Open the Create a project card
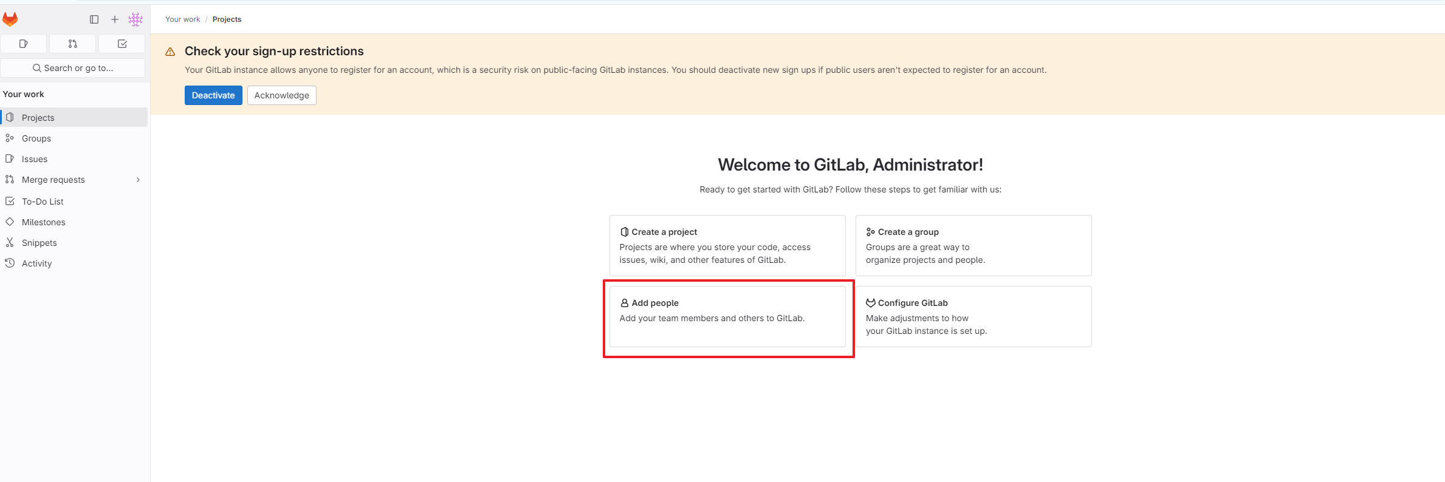1445x482 pixels. point(727,245)
